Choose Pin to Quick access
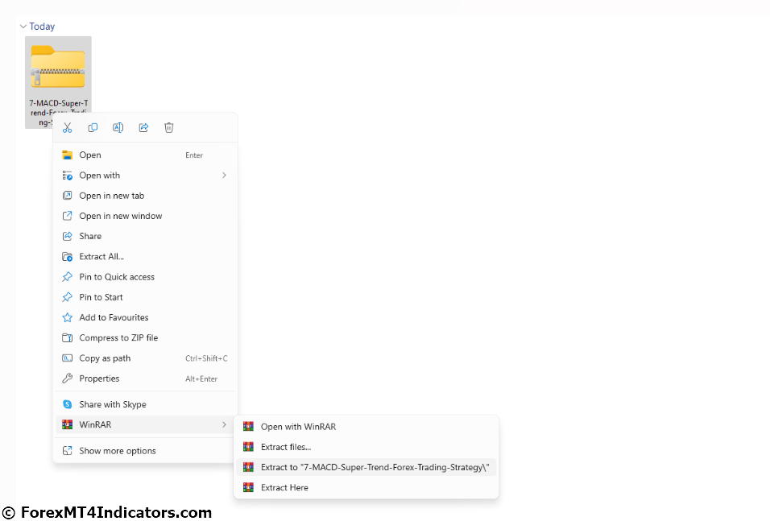The height and width of the screenshot is (521, 770). pos(117,276)
